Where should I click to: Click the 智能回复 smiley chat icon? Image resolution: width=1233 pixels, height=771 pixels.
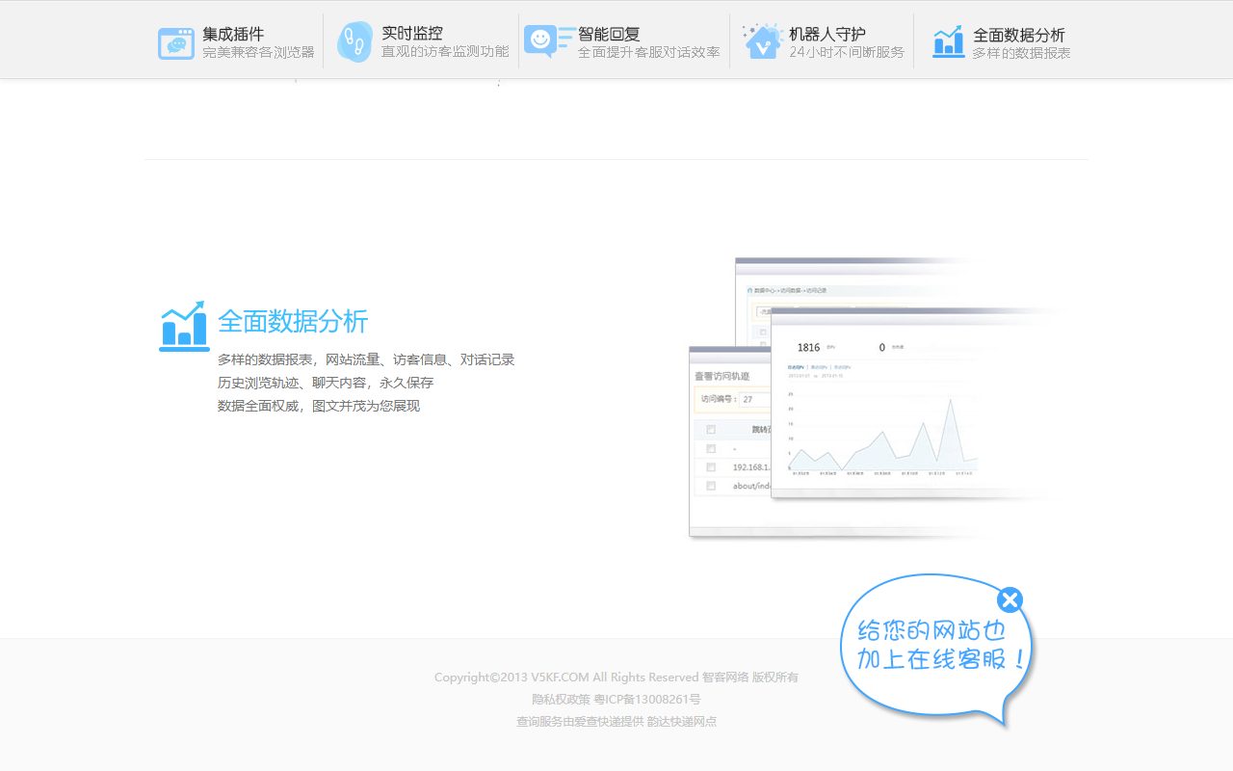click(550, 41)
